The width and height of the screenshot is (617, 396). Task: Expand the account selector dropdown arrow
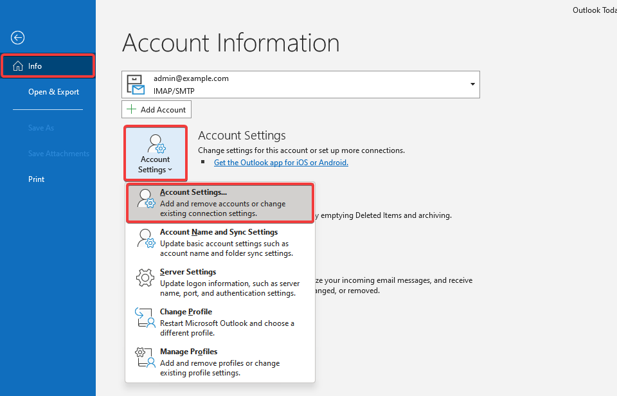point(472,84)
